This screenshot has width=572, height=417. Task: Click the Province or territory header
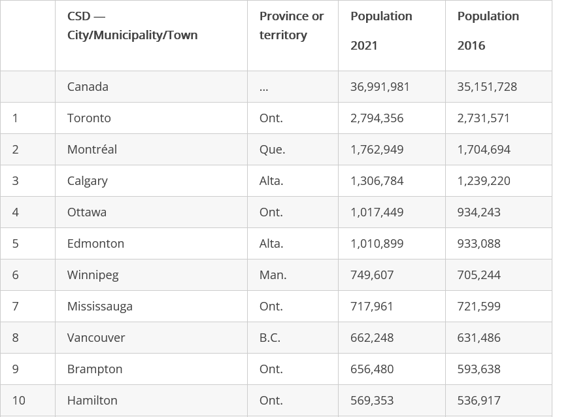[x=292, y=25]
